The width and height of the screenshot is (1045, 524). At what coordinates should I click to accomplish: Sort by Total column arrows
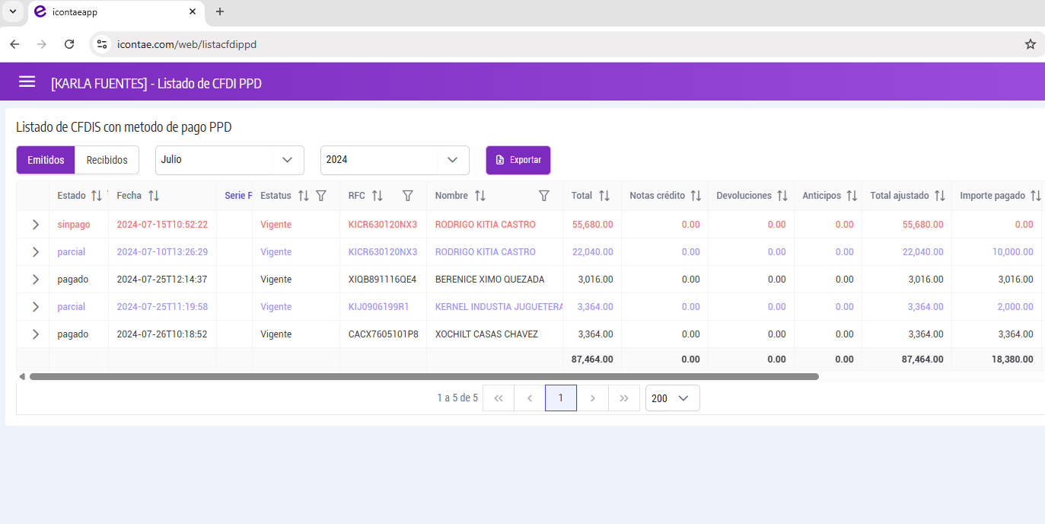click(x=604, y=196)
